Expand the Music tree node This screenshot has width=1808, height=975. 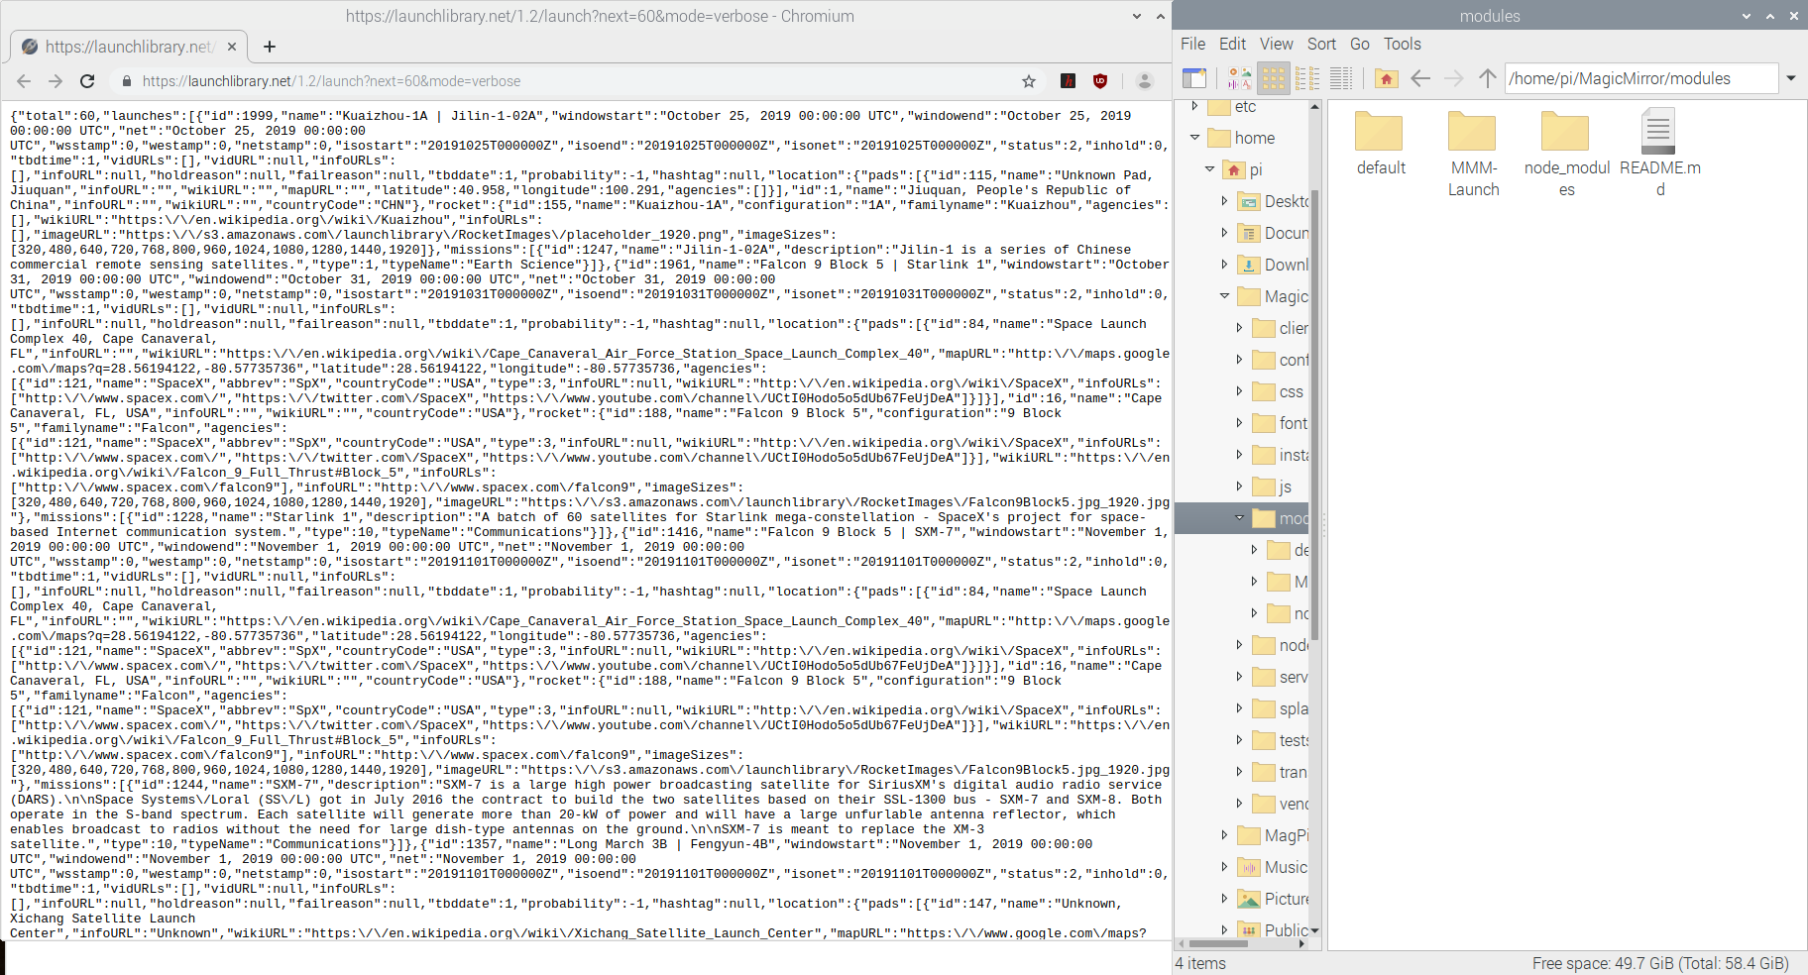(x=1224, y=867)
